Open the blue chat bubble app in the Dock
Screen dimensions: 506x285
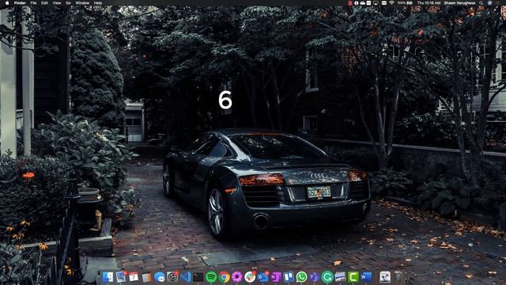pyautogui.click(x=160, y=277)
